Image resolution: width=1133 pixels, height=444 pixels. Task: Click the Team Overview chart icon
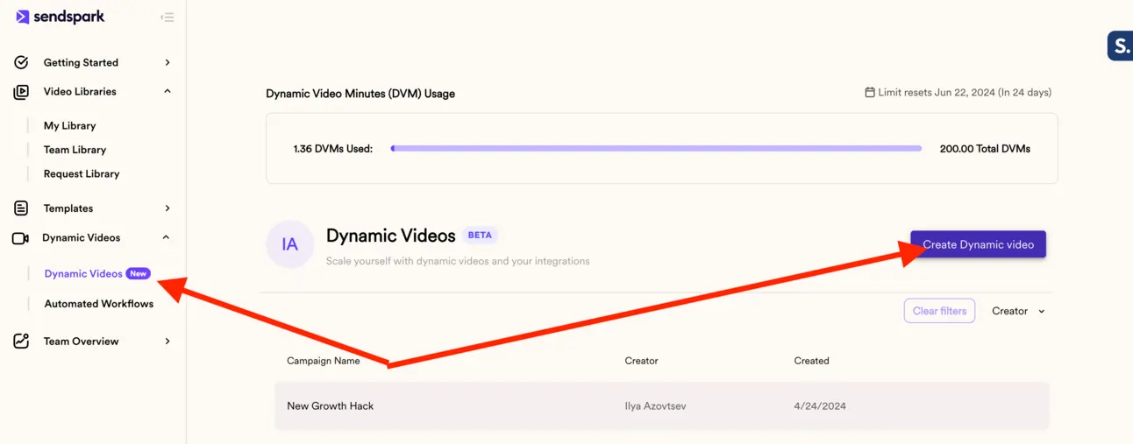coord(21,342)
